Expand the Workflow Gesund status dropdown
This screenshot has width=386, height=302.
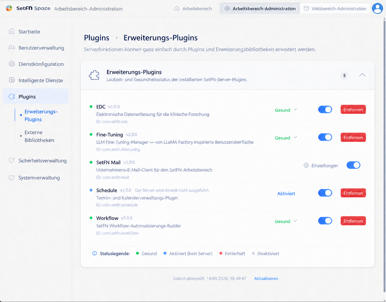click(286, 221)
